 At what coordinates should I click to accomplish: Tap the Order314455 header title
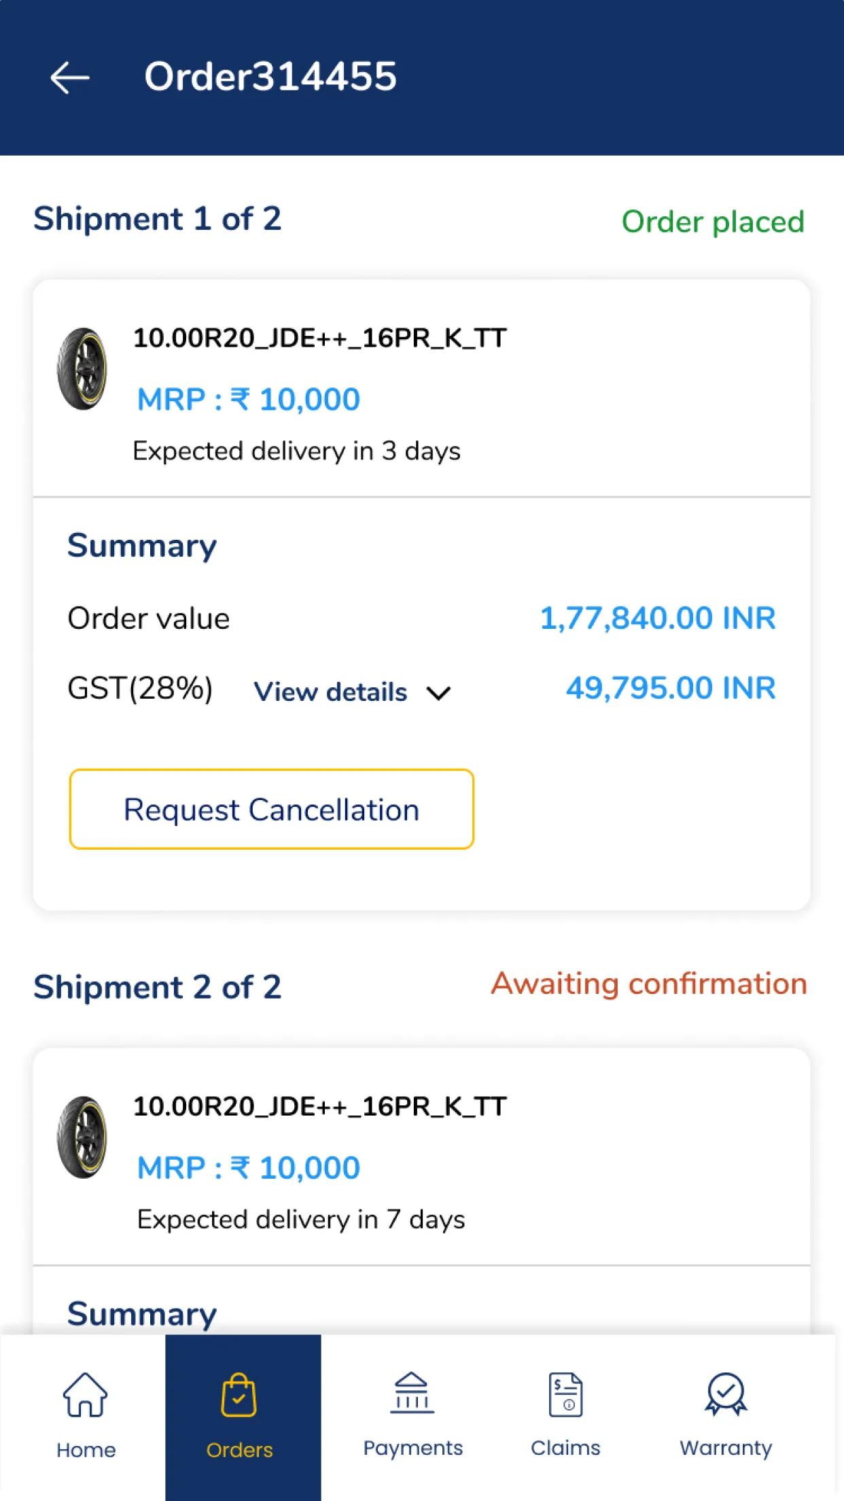pyautogui.click(x=270, y=76)
